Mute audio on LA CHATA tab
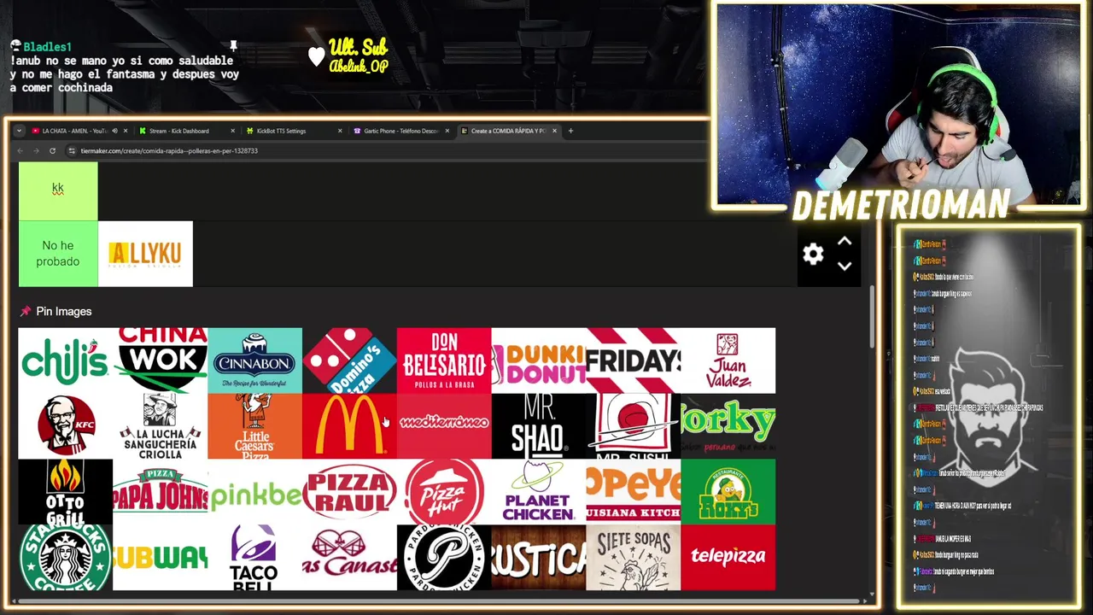The image size is (1093, 615). coord(114,131)
